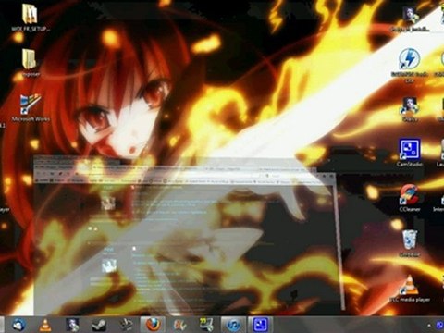Switch to Firefox in the taskbar
This screenshot has height=333, width=444.
(x=153, y=325)
